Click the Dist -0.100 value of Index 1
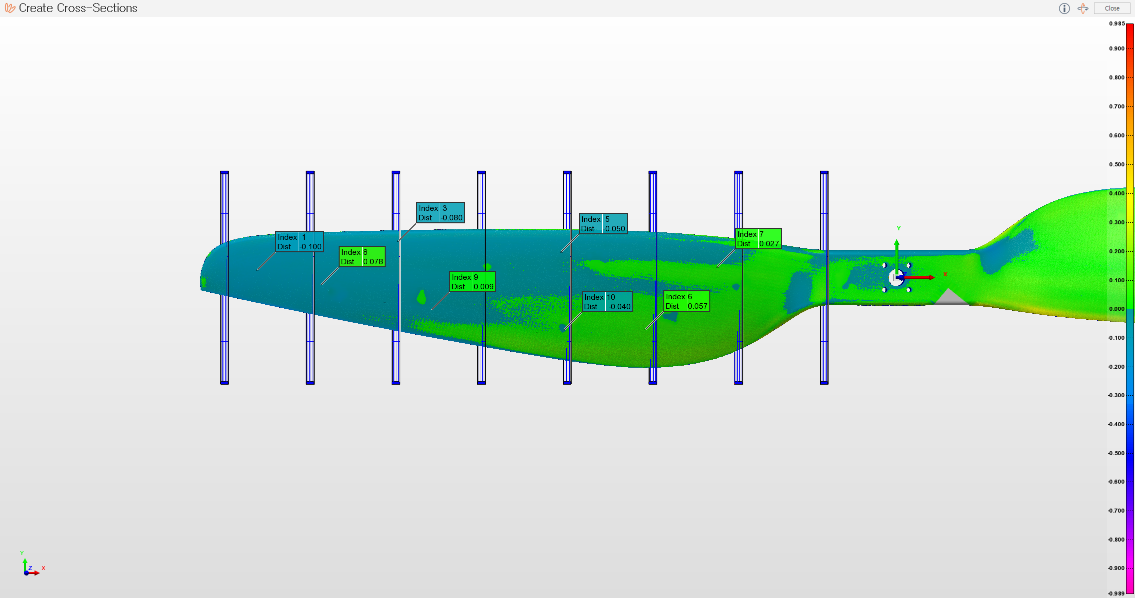 pyautogui.click(x=311, y=247)
